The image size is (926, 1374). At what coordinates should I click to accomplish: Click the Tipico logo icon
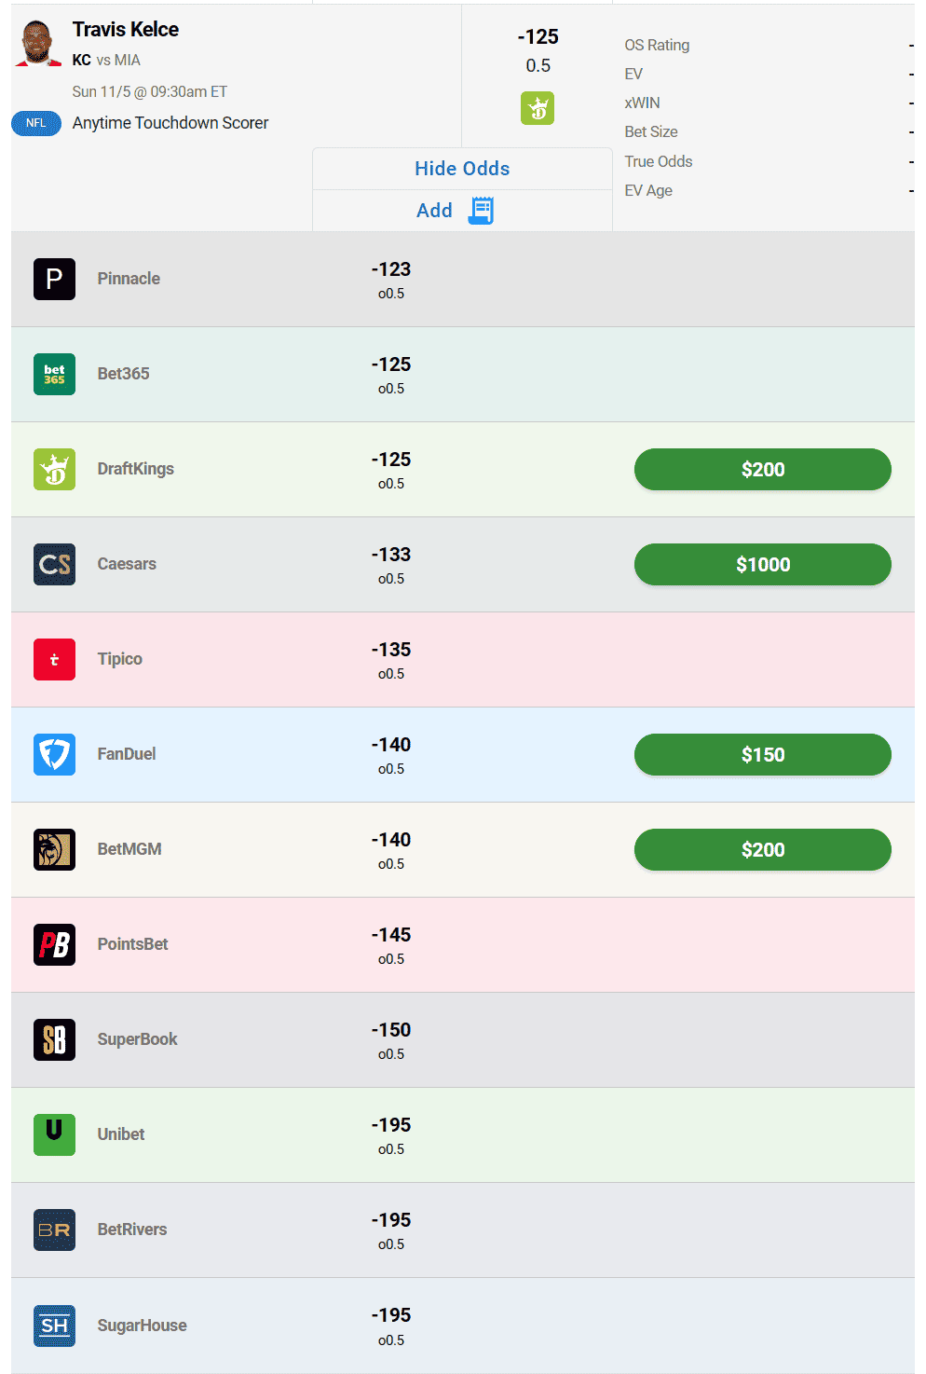(54, 659)
